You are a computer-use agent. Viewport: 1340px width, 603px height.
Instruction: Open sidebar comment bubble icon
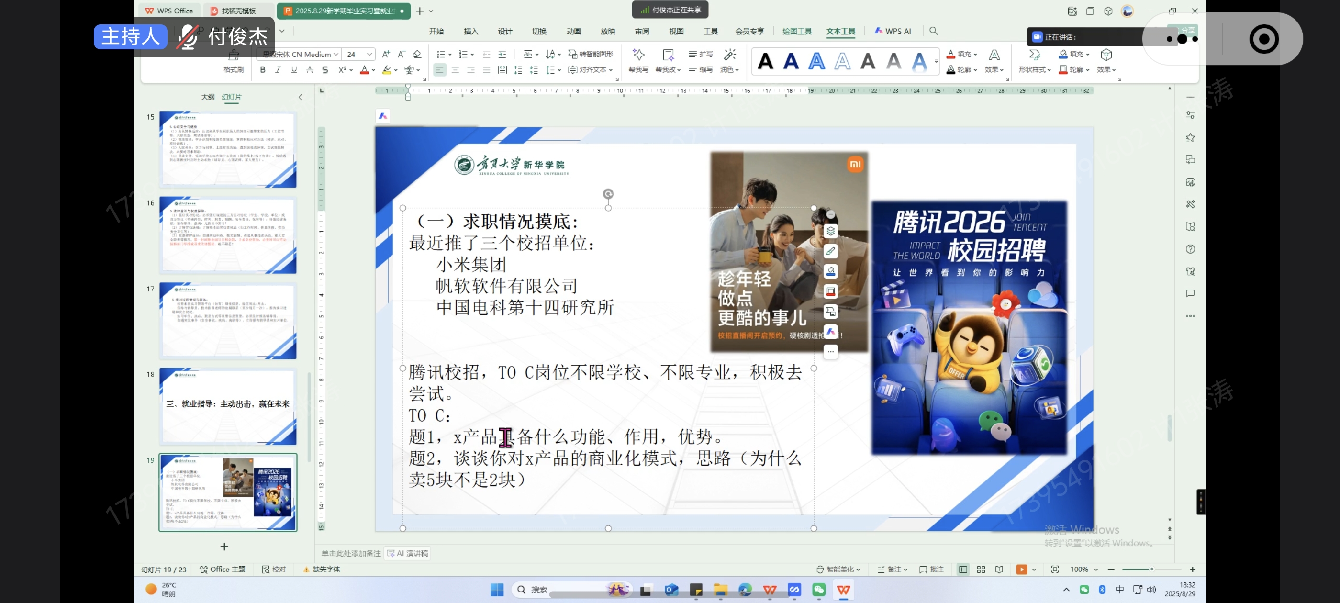(x=1190, y=293)
